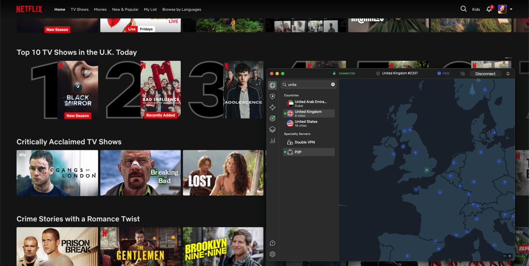Click the Netflix logo
The image size is (529, 266).
[29, 9]
